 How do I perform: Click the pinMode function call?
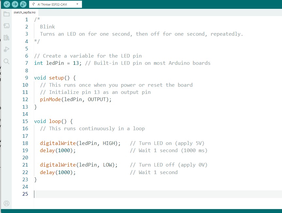pyautogui.click(x=50, y=99)
